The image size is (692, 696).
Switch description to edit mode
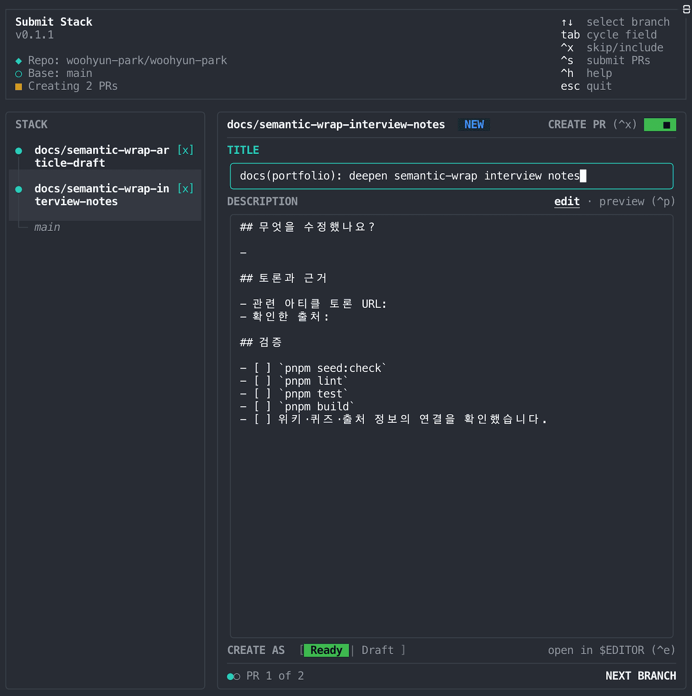click(x=567, y=201)
